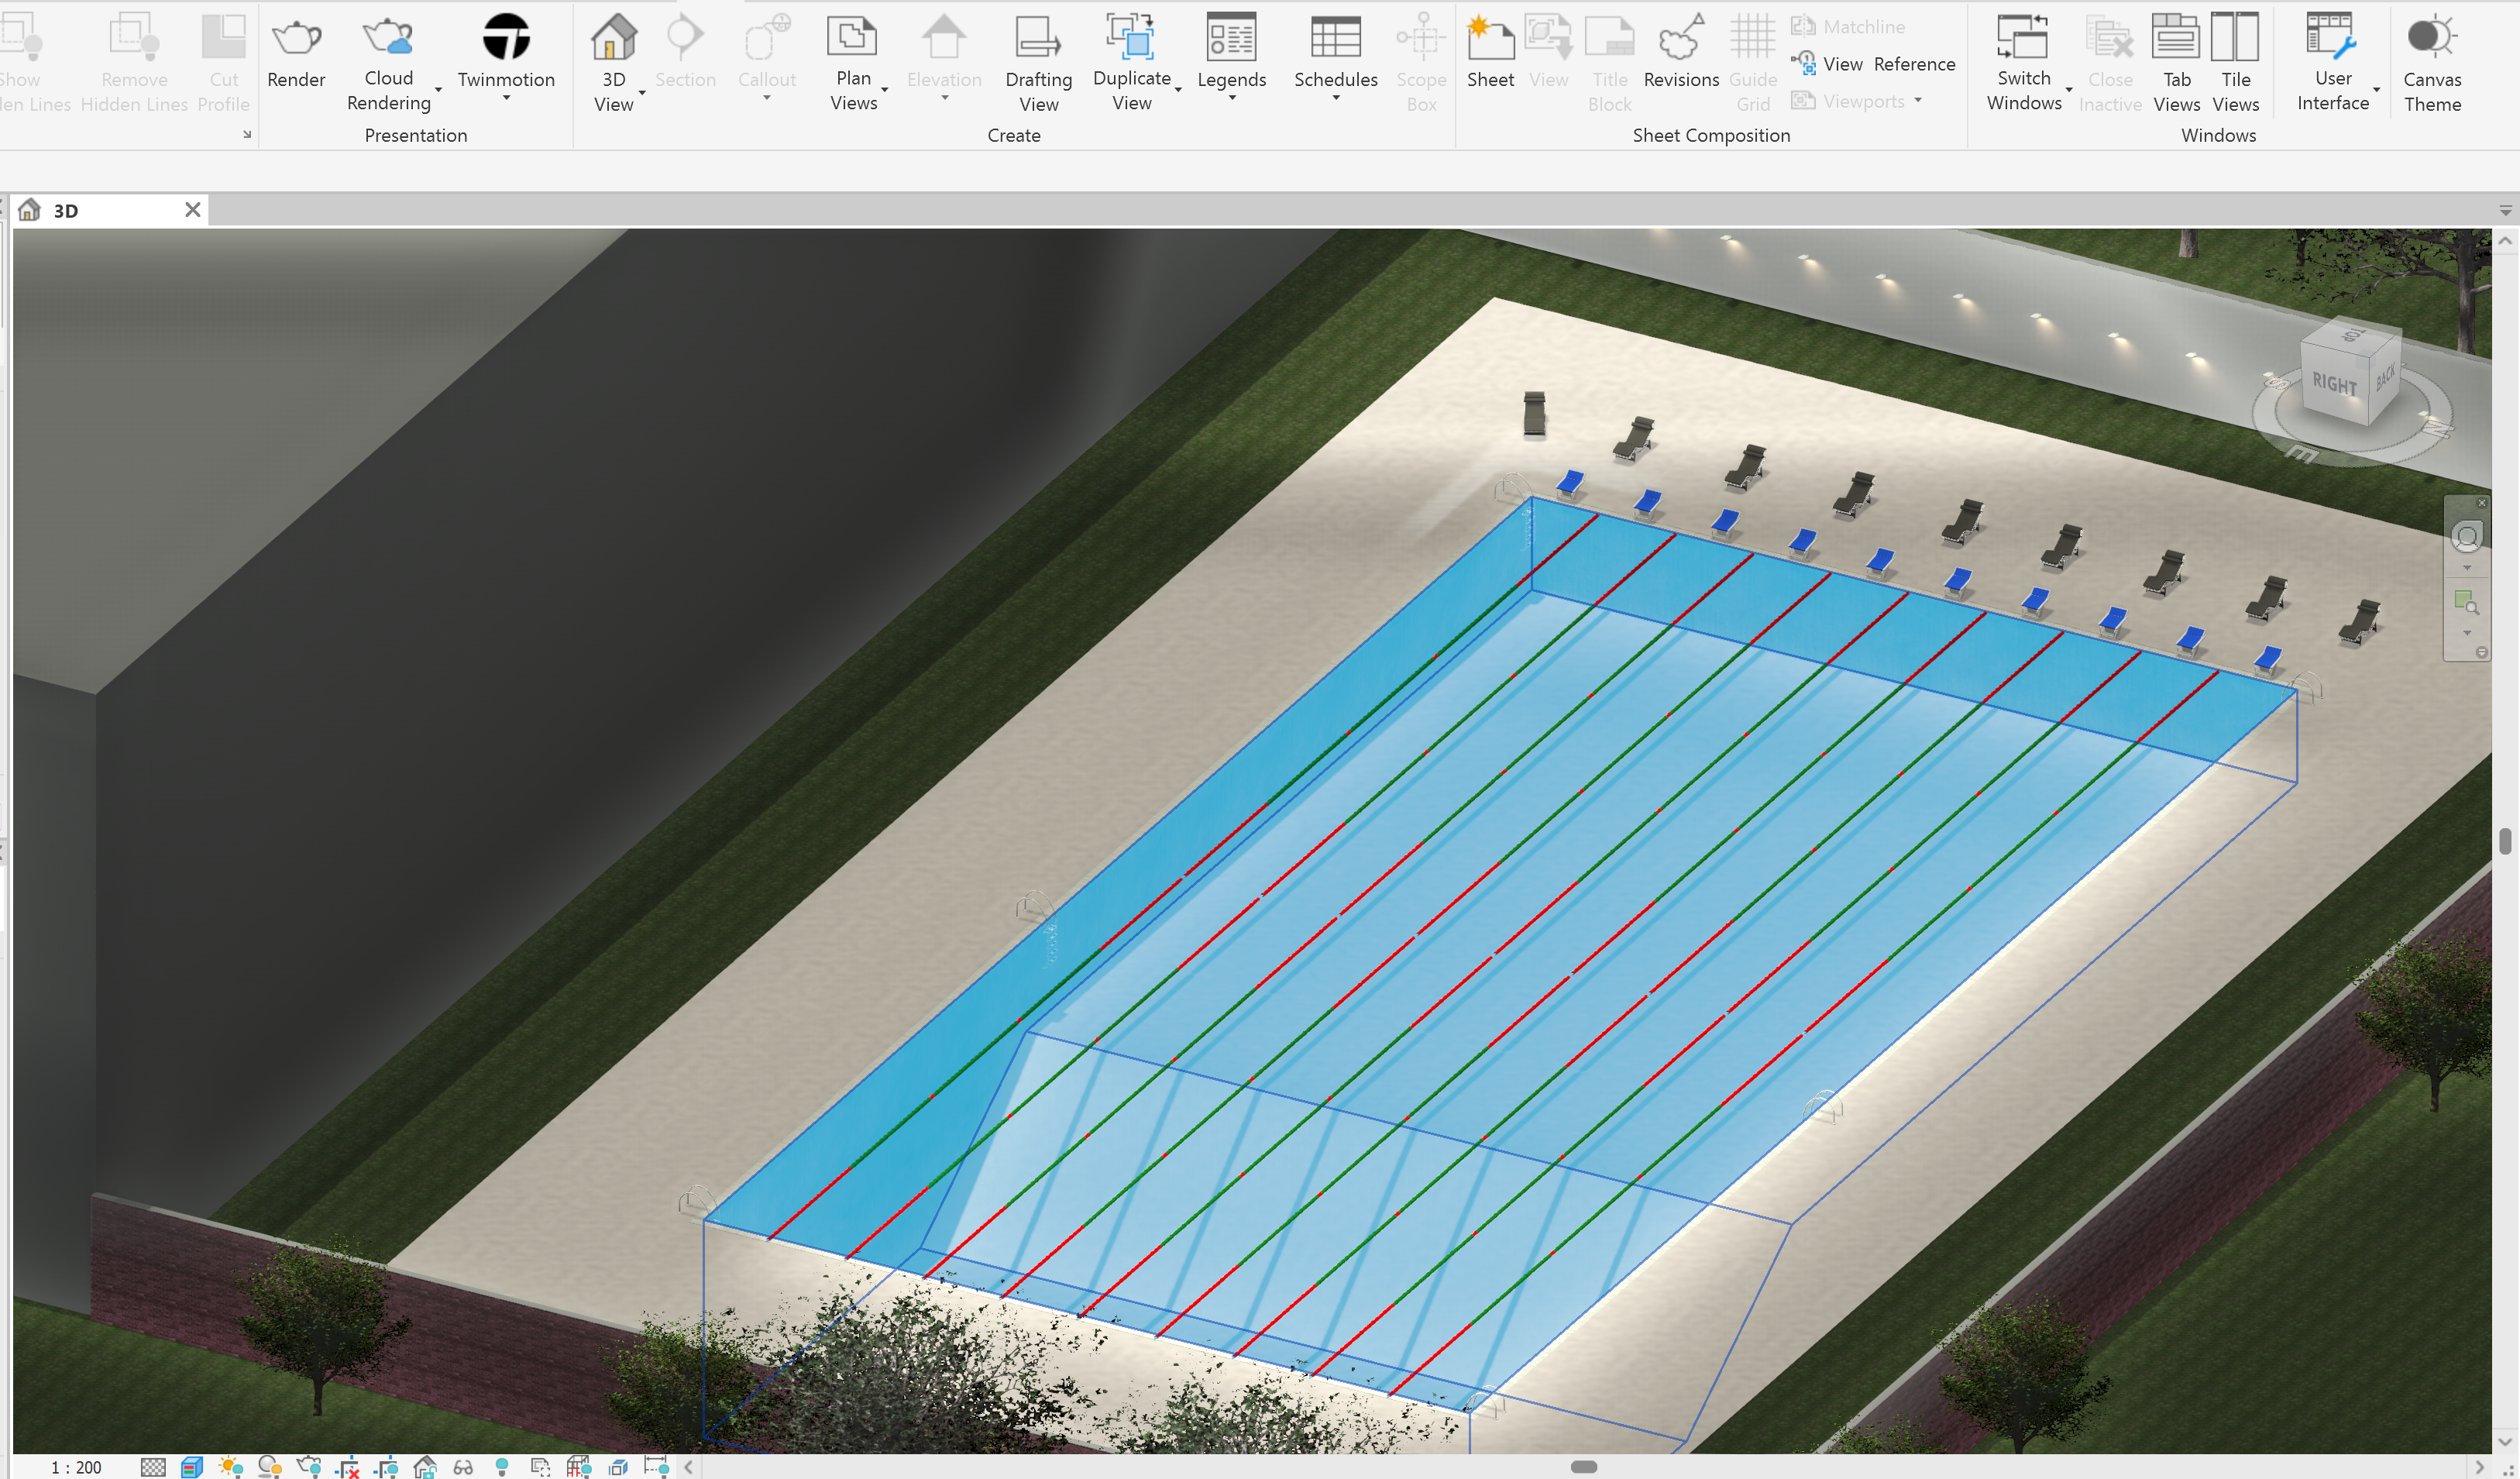2520x1479 pixels.
Task: Toggle Crop View in the status bar
Action: tap(349, 1466)
